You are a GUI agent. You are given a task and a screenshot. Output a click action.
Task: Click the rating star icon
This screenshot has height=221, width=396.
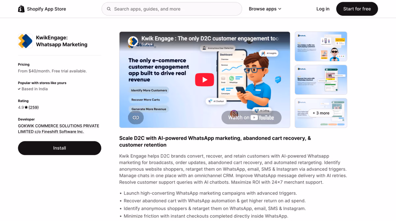point(26,108)
